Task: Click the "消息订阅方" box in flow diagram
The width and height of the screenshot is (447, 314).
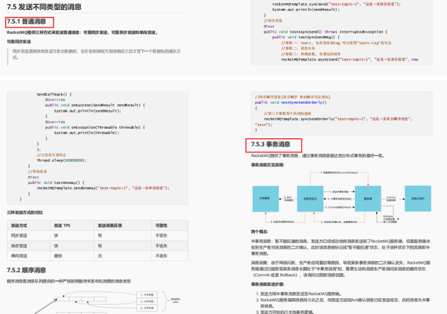Action: pos(418,198)
